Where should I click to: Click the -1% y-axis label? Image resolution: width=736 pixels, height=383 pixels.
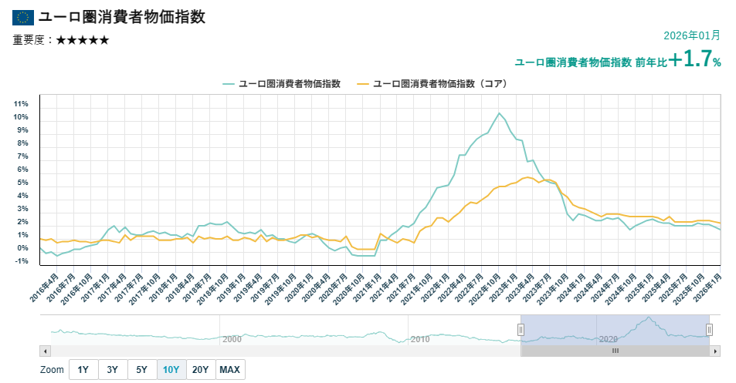[21, 261]
